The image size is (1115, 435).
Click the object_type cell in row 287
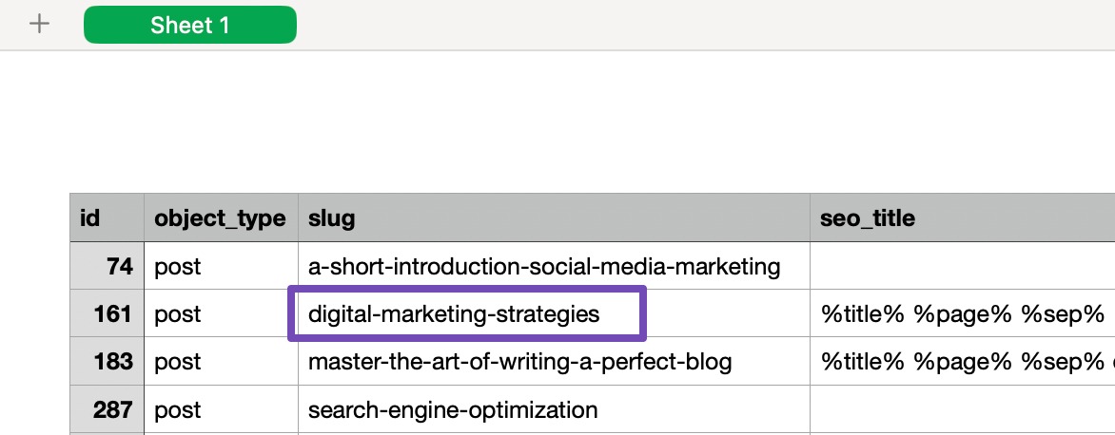(220, 410)
